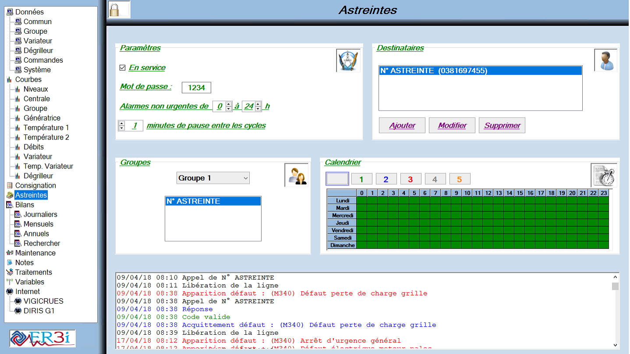Select calendar group 1 button
The height and width of the screenshot is (354, 630).
361,179
